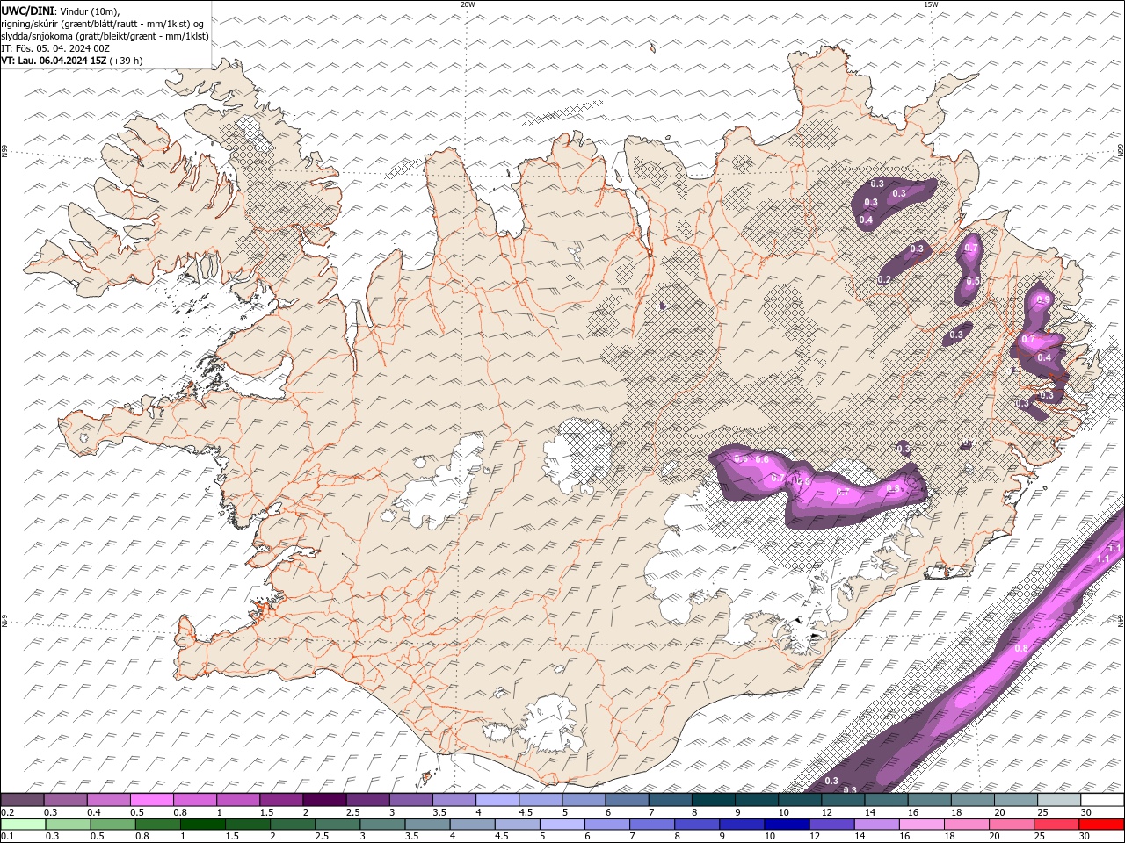Click the 'UWC/DINI' title text
Screen dimensions: 1125x843
27,11
